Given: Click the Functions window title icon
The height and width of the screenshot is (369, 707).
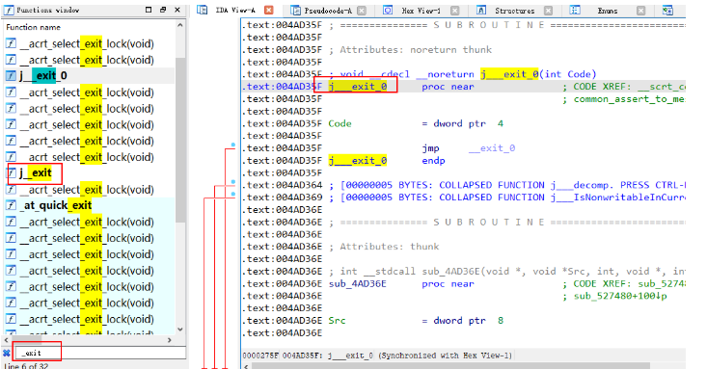Looking at the screenshot, I should tap(9, 10).
